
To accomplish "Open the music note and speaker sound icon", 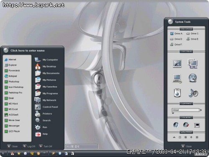I will (x=193, y=93).
